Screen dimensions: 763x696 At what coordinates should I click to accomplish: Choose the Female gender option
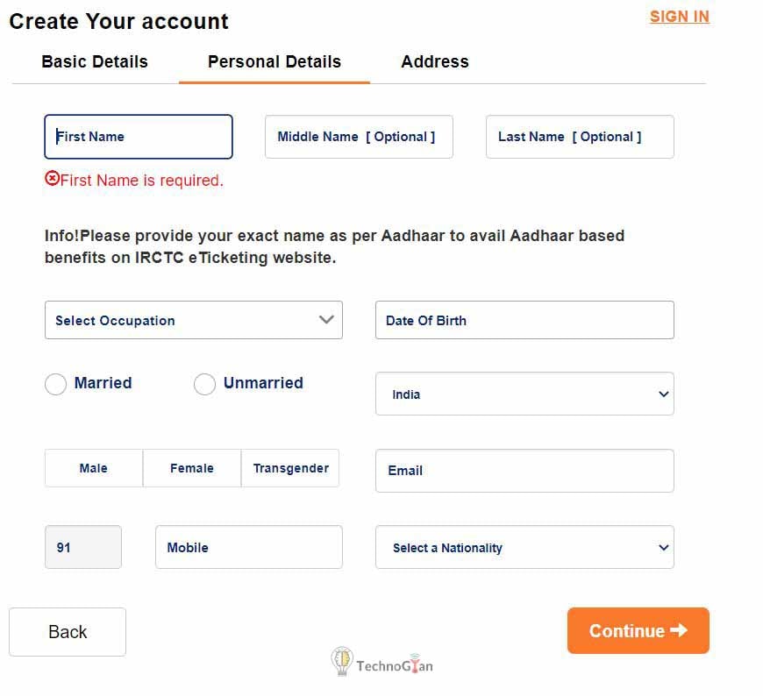click(192, 468)
